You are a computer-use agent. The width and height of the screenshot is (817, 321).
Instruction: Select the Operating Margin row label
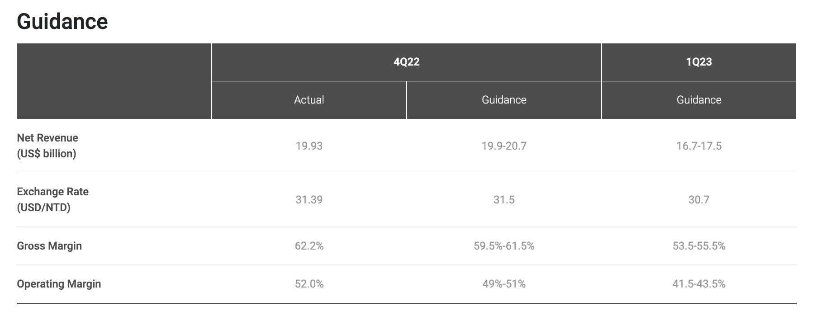click(59, 284)
